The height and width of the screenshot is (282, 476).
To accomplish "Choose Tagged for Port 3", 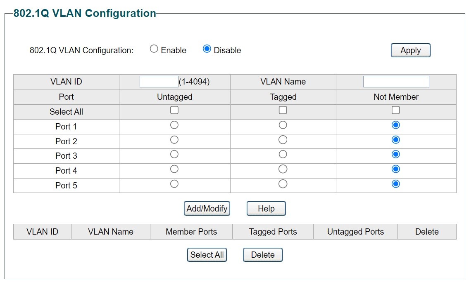I will (x=283, y=154).
